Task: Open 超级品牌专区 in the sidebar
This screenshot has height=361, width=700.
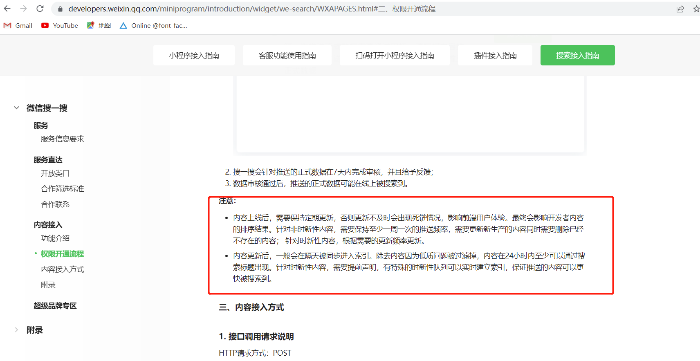Action: (x=55, y=306)
